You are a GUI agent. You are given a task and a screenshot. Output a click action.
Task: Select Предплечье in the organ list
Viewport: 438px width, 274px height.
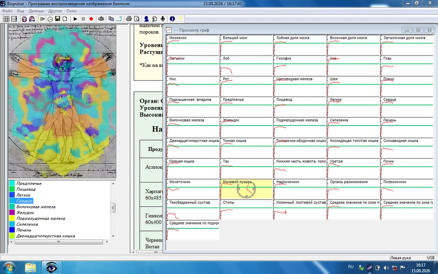(29, 184)
